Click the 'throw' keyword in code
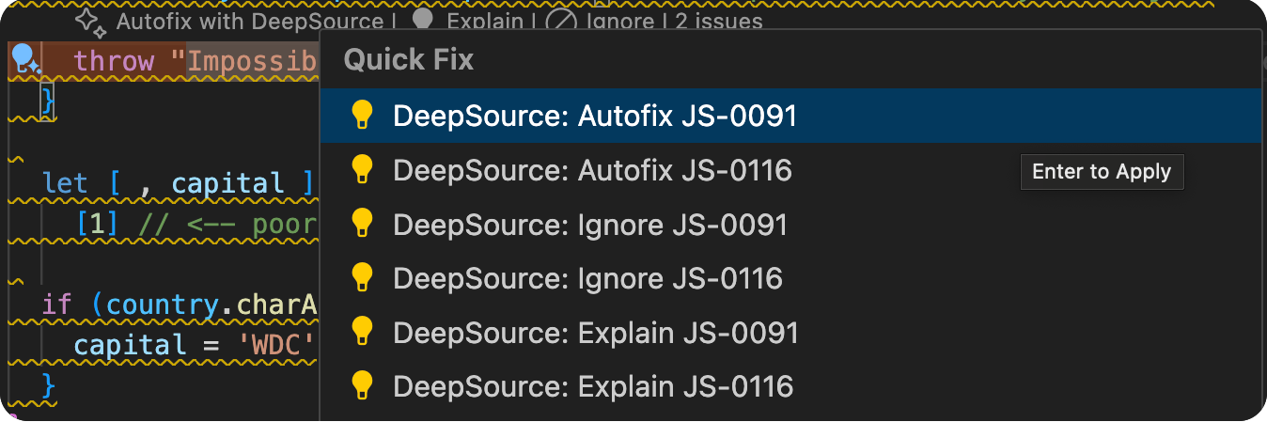Screen dimensions: 1267x422 (x=114, y=61)
